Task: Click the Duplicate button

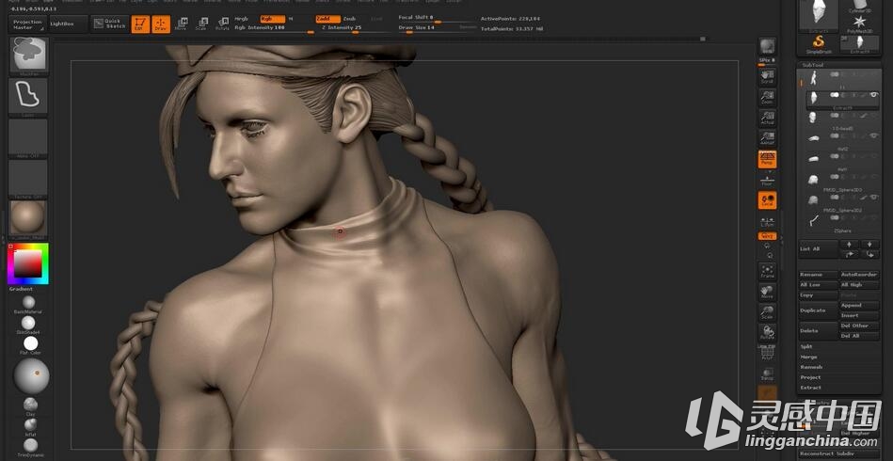Action: click(x=819, y=310)
